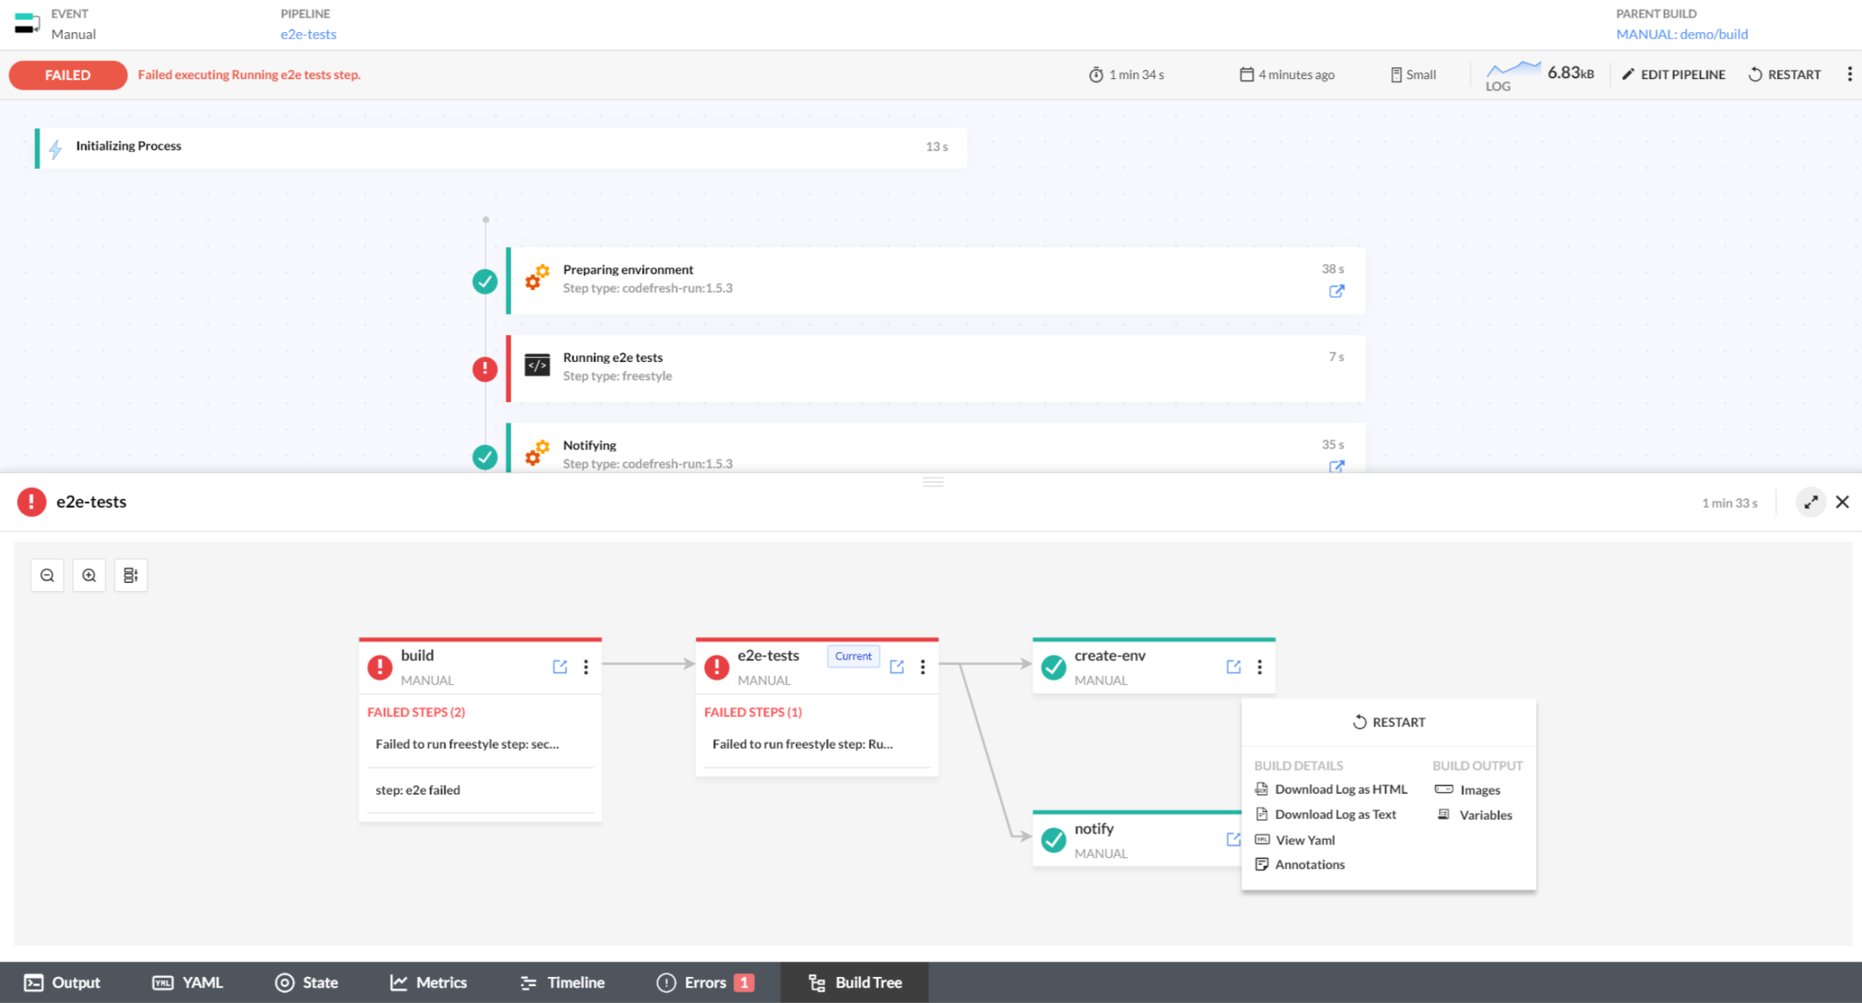Open three-dot menu on build node
This screenshot has height=1003, width=1862.
586,666
